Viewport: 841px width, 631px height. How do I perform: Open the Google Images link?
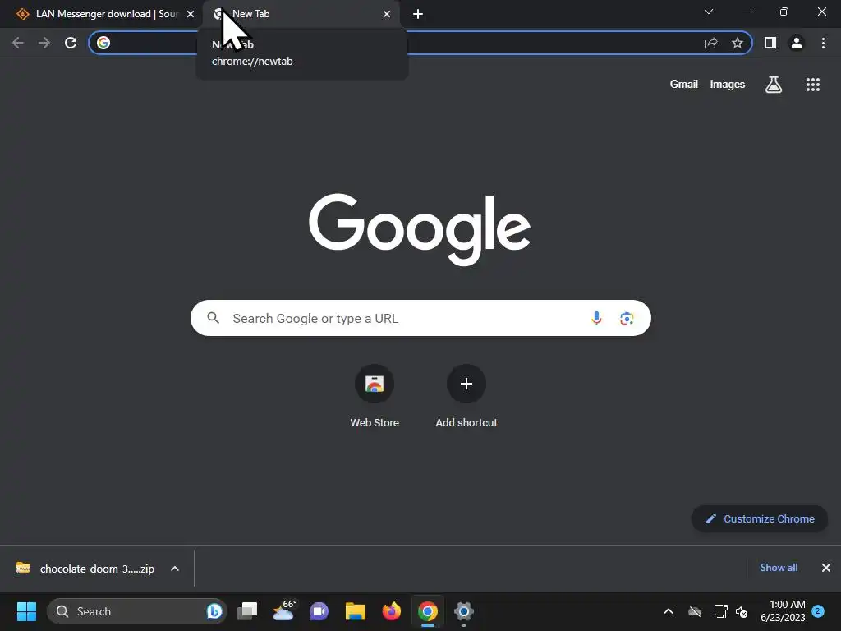[x=728, y=85]
